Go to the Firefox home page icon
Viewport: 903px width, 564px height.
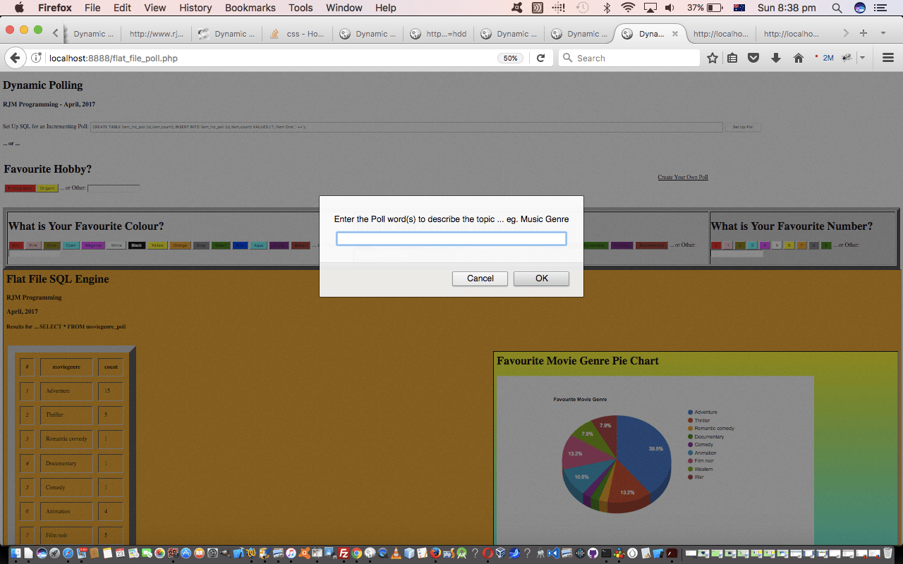799,58
